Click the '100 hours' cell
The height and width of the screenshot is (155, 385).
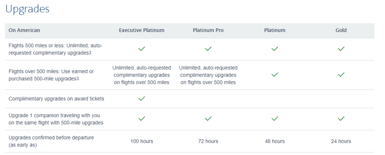point(142,141)
